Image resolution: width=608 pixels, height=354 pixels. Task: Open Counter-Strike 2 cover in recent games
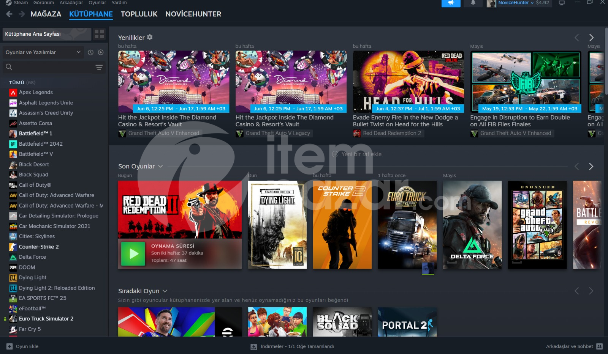342,225
